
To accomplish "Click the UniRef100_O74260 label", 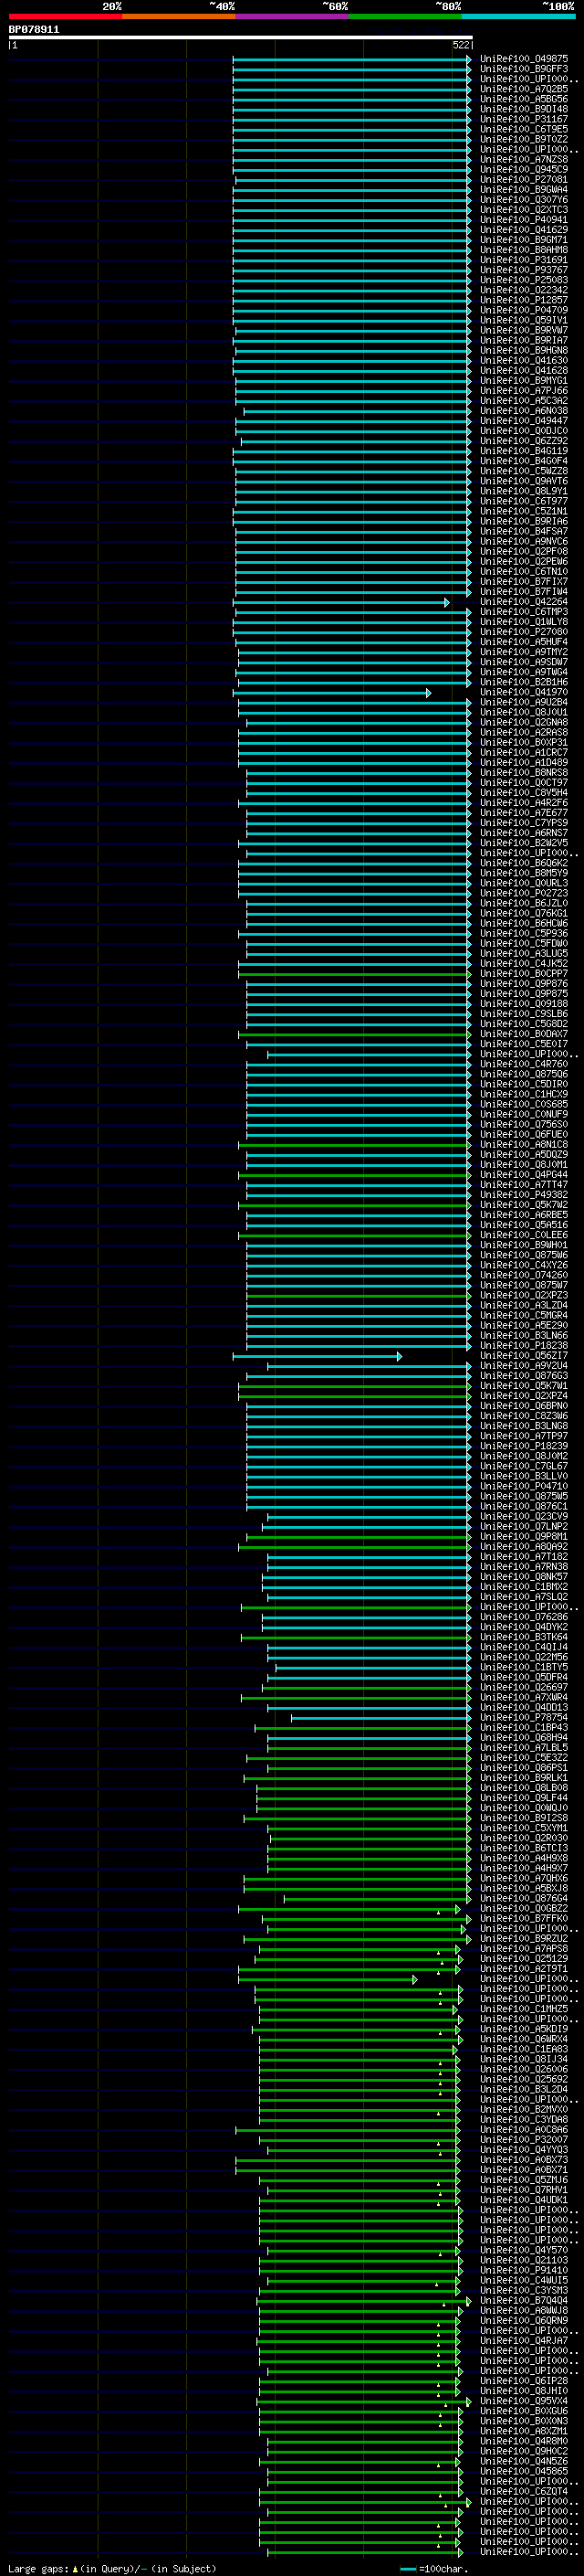I will click(x=524, y=1275).
